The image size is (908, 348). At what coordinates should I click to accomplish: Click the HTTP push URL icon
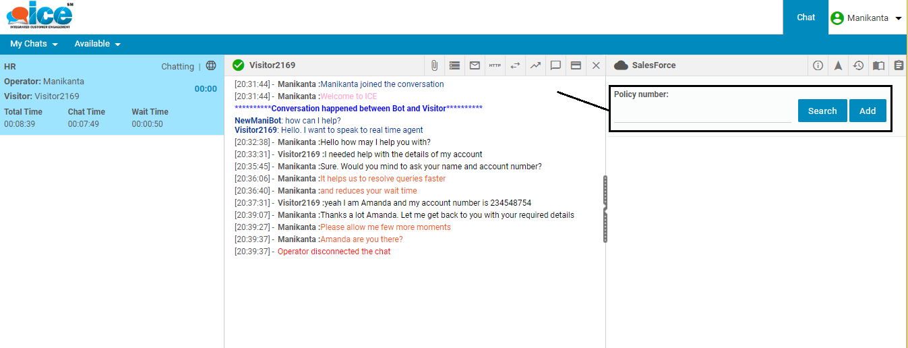495,65
